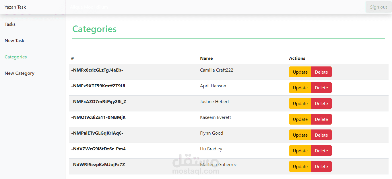
Task: Open New Category in sidebar
Action: coord(20,73)
